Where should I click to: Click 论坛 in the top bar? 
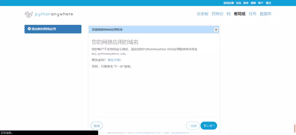tap(238, 3)
